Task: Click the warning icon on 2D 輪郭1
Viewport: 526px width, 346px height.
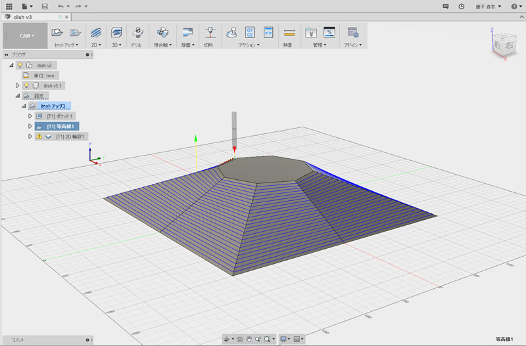Action: click(39, 137)
